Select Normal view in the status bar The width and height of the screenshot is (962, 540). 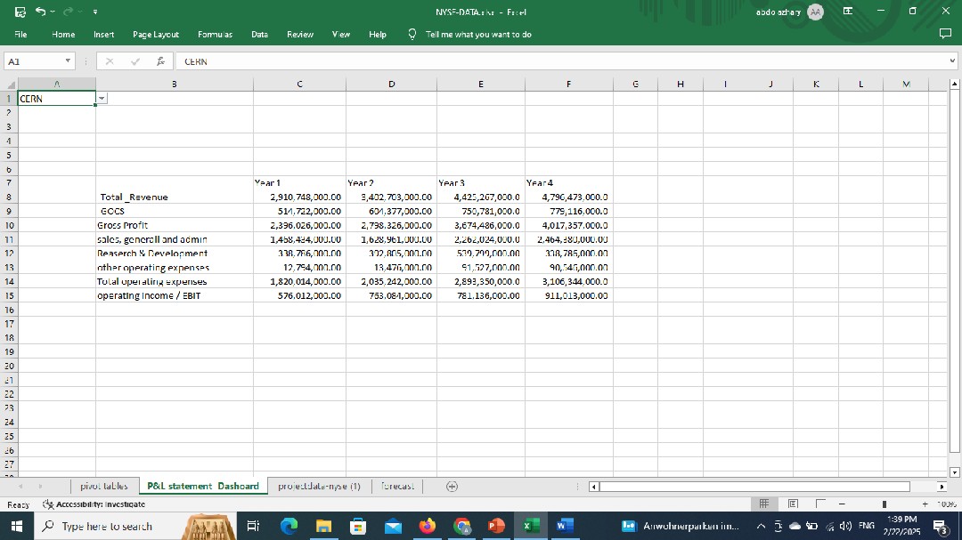click(x=764, y=504)
